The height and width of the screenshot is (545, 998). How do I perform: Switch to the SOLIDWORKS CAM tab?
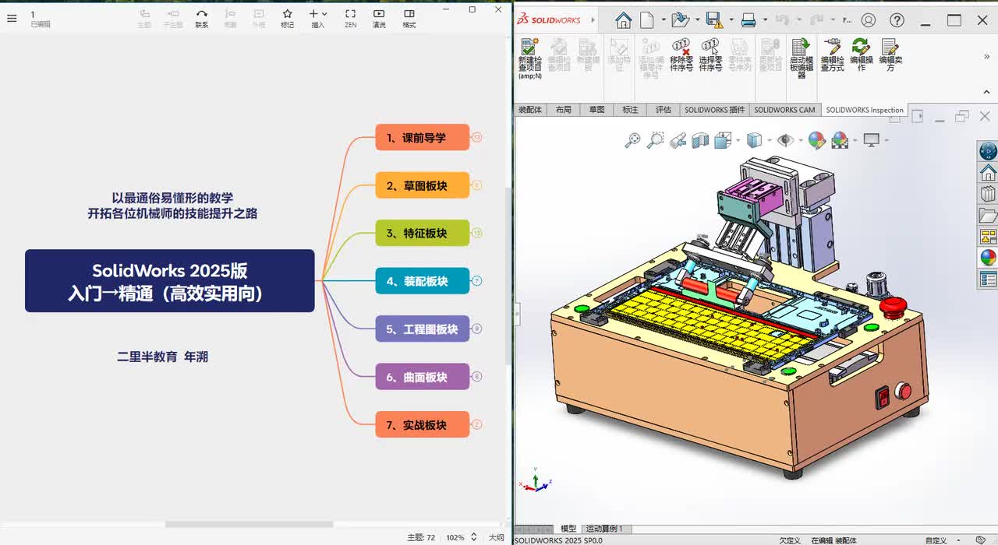click(x=784, y=110)
